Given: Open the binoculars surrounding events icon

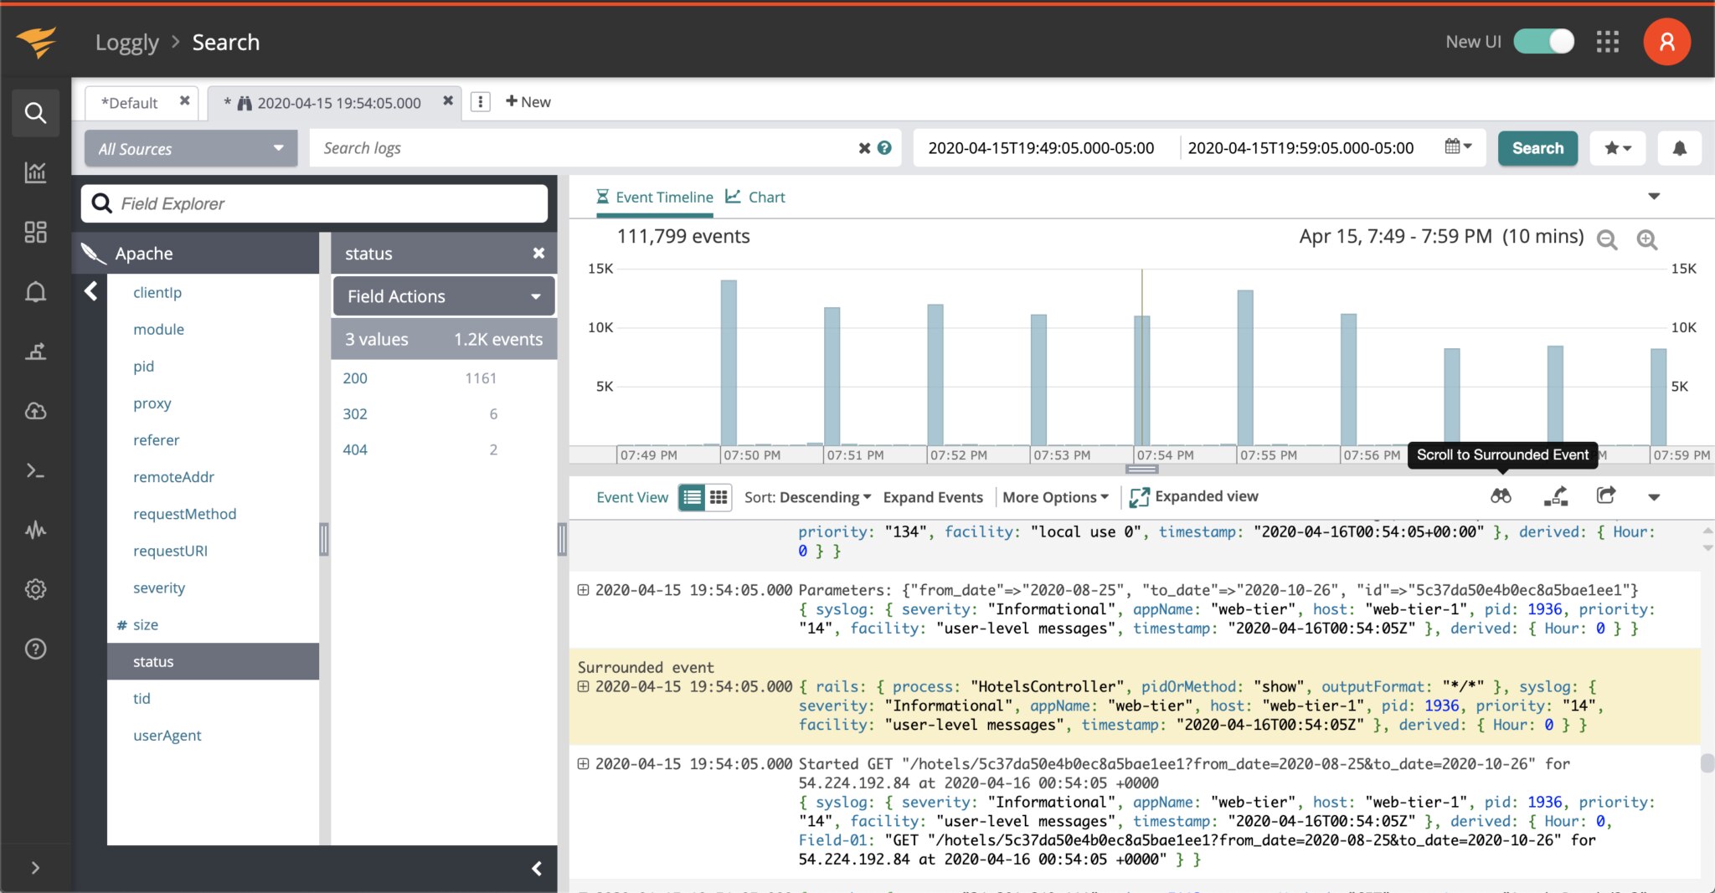Looking at the screenshot, I should click(x=1501, y=495).
